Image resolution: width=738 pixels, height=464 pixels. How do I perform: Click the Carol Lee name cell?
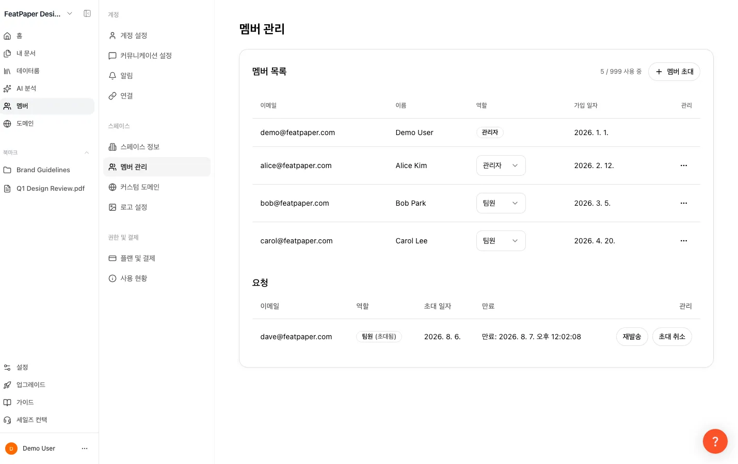coord(411,241)
